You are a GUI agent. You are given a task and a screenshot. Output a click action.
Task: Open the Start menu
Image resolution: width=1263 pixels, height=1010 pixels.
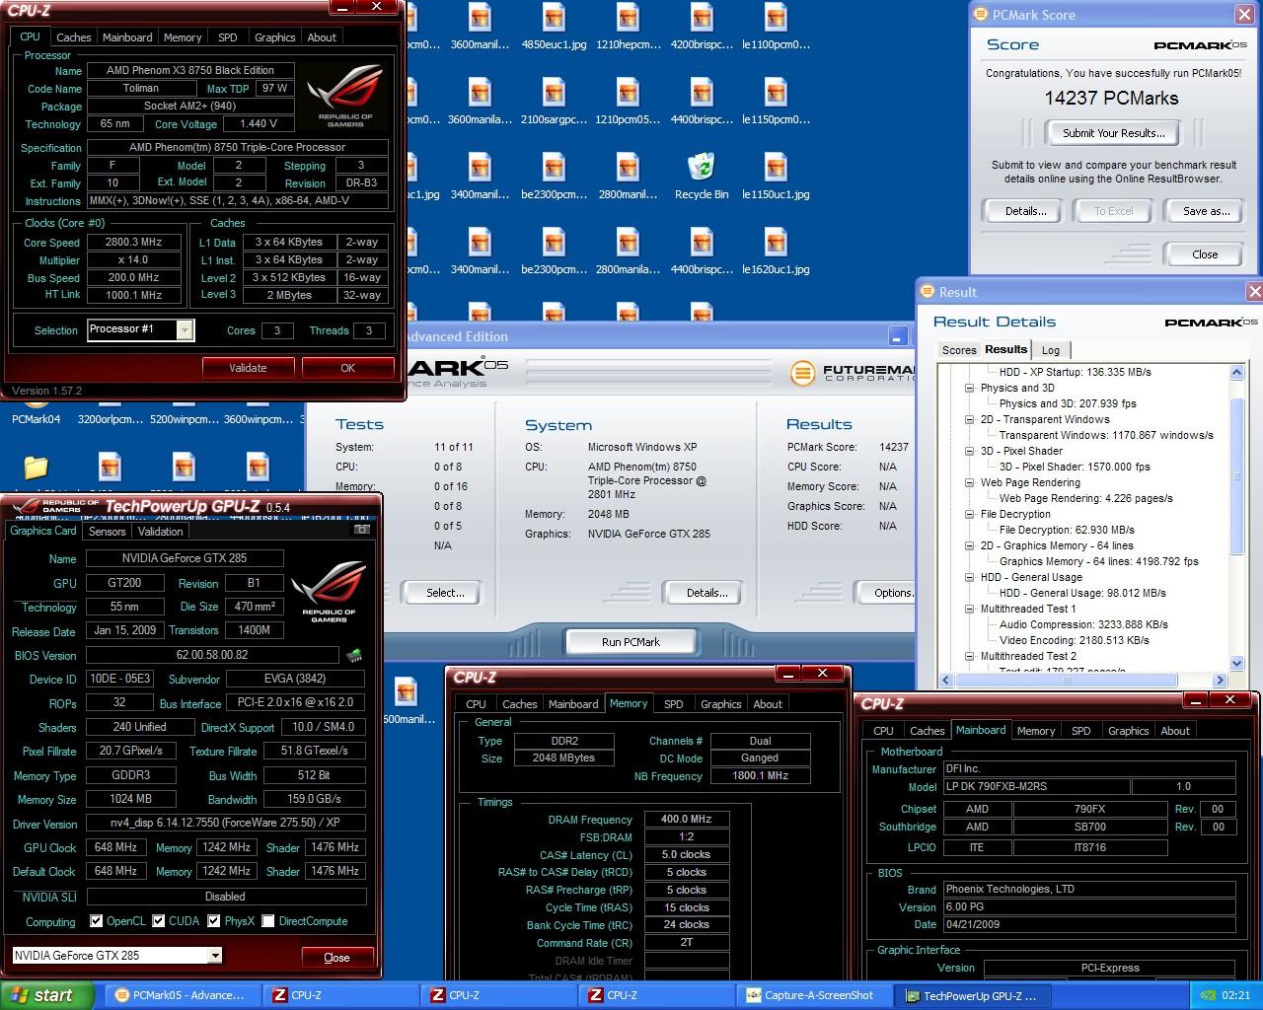[x=47, y=995]
